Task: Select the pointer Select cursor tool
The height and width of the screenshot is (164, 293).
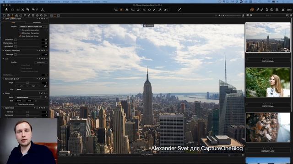Action: (116, 10)
